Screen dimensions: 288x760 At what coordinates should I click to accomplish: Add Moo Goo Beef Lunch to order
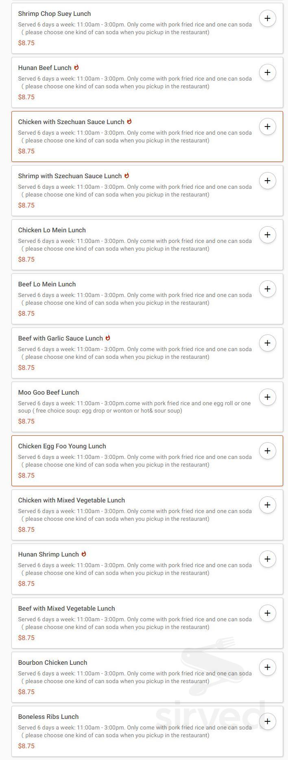(x=268, y=397)
